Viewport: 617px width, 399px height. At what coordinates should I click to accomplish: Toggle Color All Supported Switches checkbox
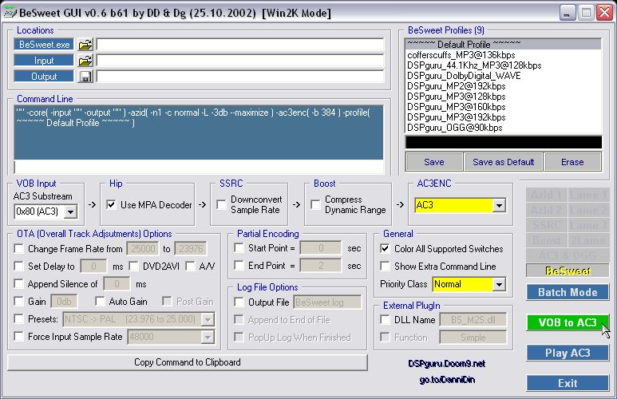385,249
